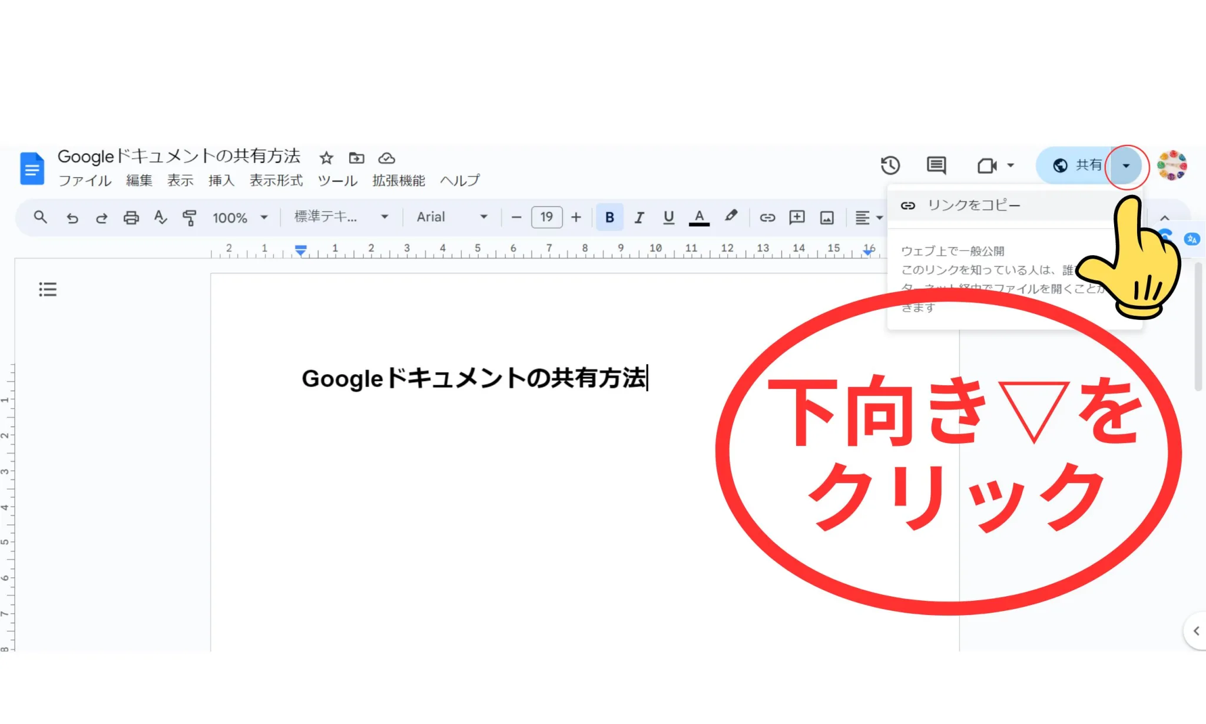The image size is (1206, 724).
Task: Open the ファイル menu
Action: [x=85, y=181]
